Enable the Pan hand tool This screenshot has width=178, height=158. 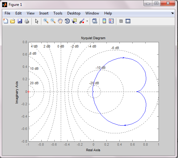pos(60,21)
